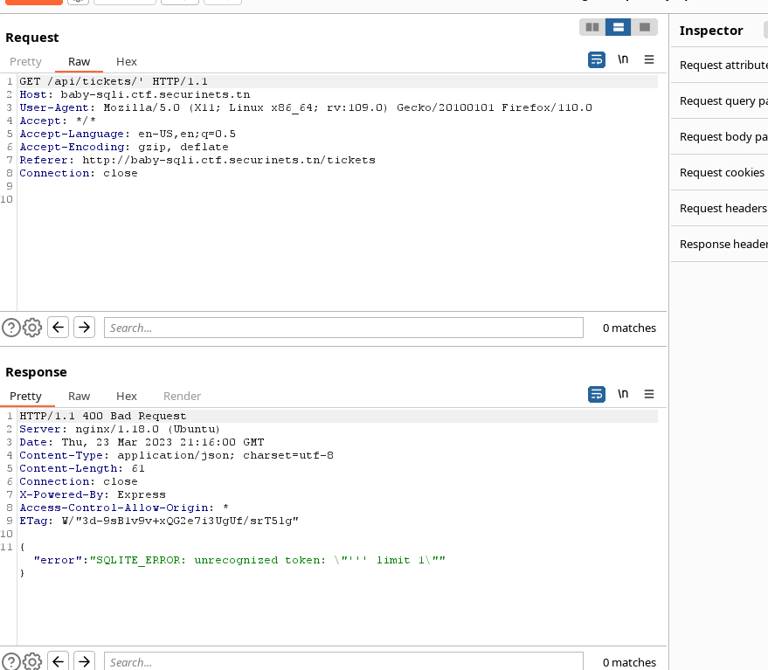768x670 pixels.
Task: Toggle non-printable characters in the Request panel
Action: [623, 59]
